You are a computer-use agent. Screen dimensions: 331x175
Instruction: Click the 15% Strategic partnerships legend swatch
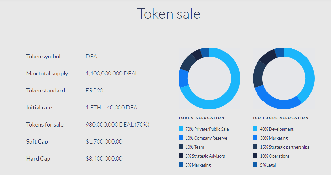click(255, 146)
